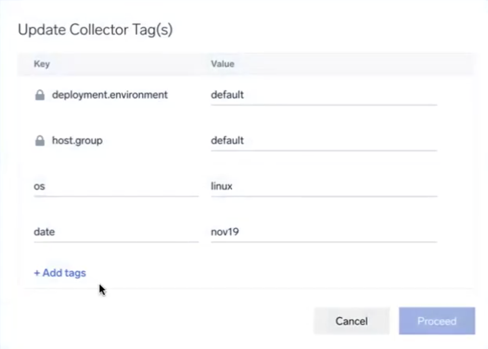Click the deployment.environment key label

point(110,94)
